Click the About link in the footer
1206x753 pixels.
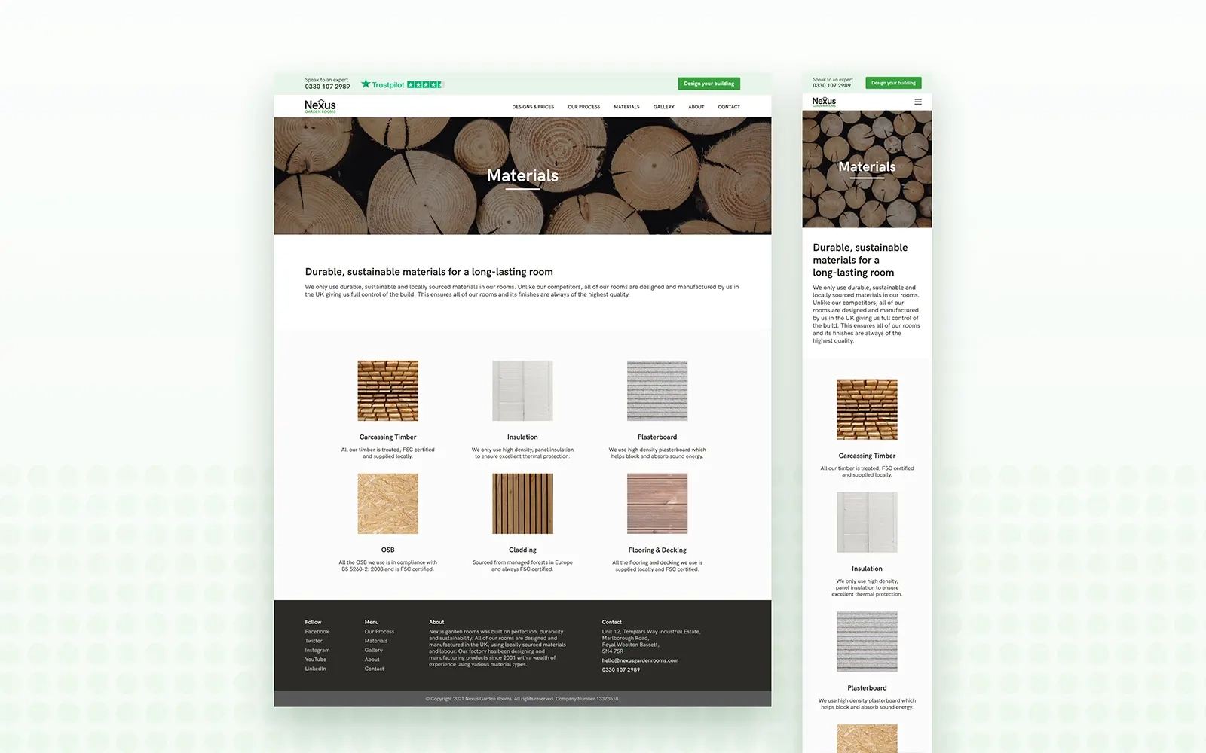[x=372, y=659]
